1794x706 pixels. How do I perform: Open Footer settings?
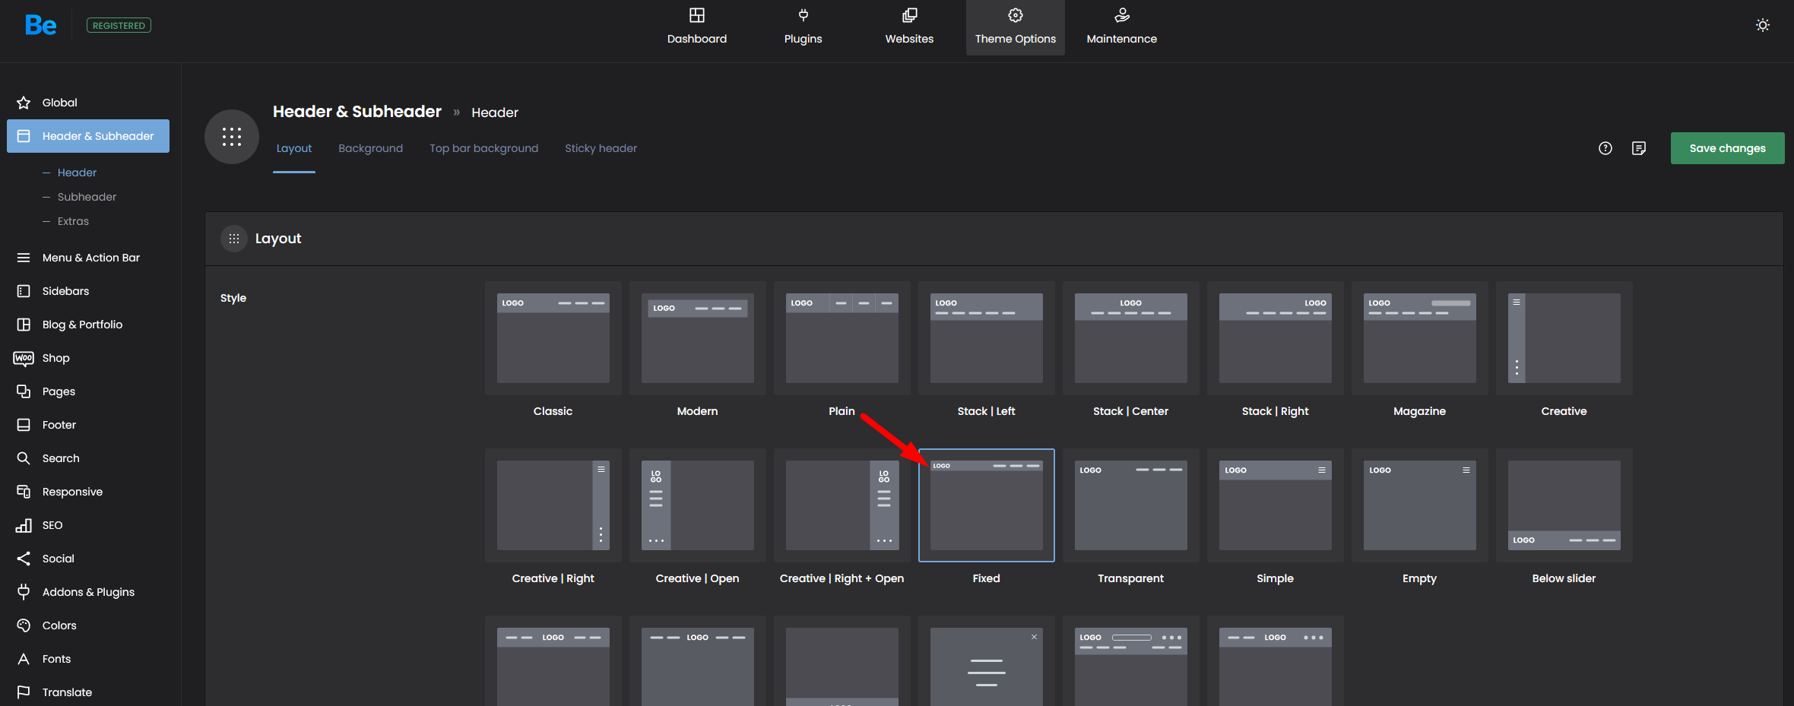coord(88,425)
